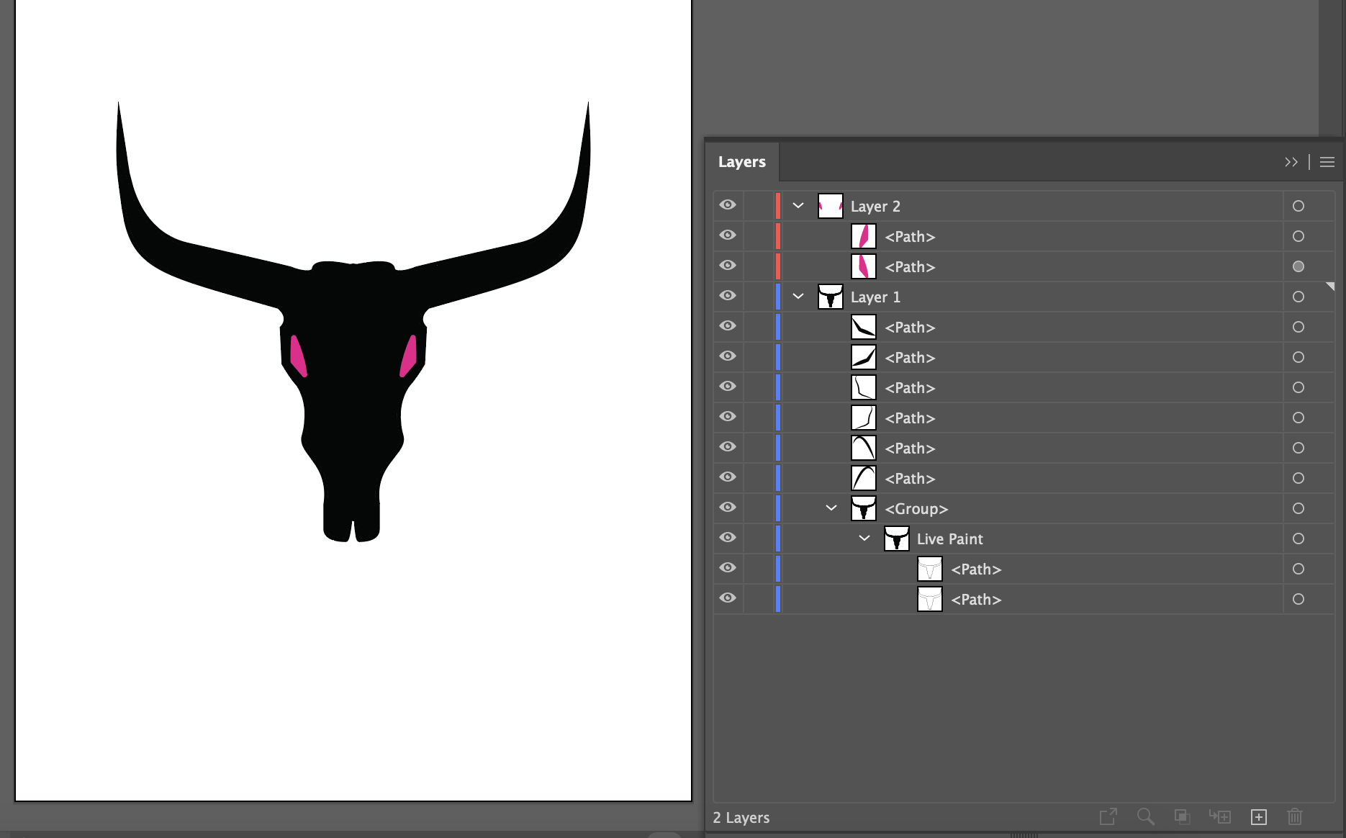The image size is (1346, 838).
Task: Collapse Layer 1 with its chevron
Action: (x=798, y=296)
